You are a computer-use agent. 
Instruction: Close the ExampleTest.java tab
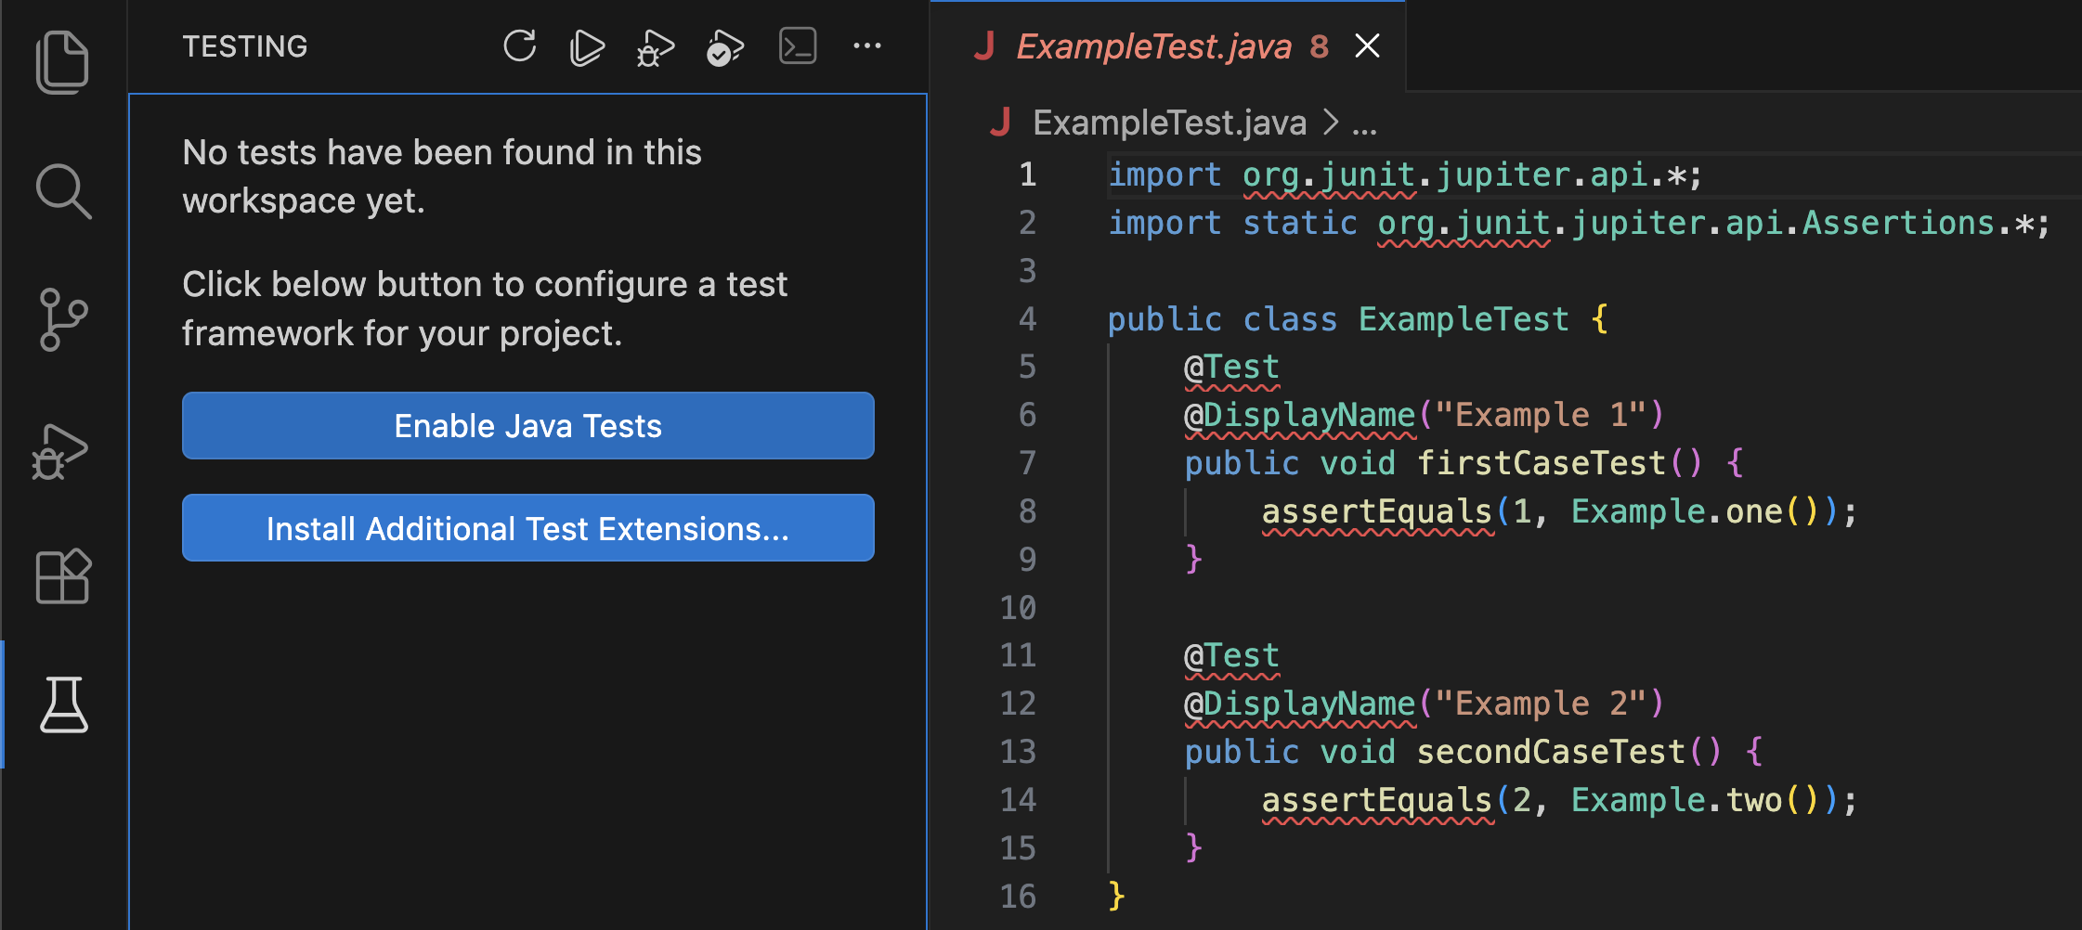point(1367,45)
